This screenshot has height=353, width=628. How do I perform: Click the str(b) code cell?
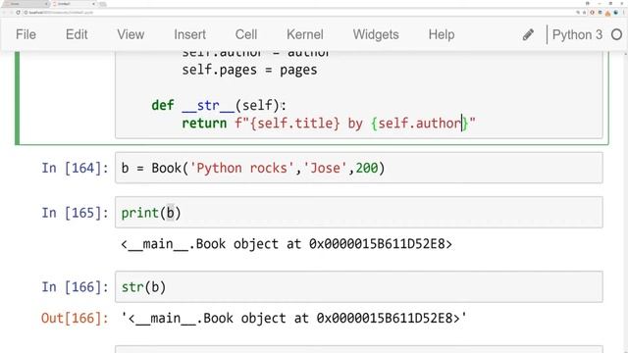(x=358, y=286)
